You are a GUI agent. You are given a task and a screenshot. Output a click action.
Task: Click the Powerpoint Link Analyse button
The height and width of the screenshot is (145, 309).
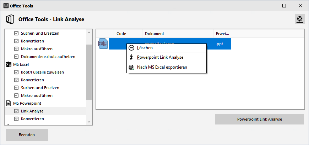click(260, 119)
